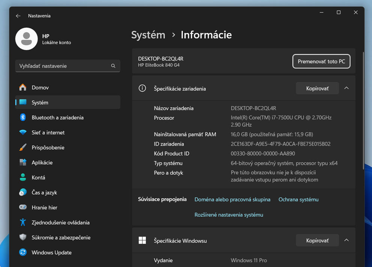Open Doména alebo pracovná skupina link

tap(232, 199)
